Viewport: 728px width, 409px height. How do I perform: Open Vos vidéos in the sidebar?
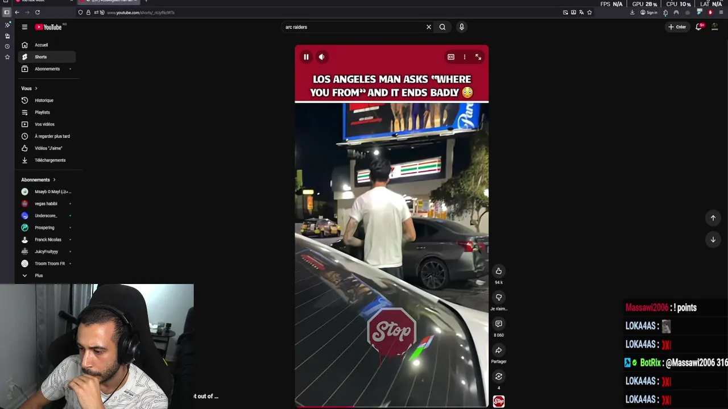46,124
